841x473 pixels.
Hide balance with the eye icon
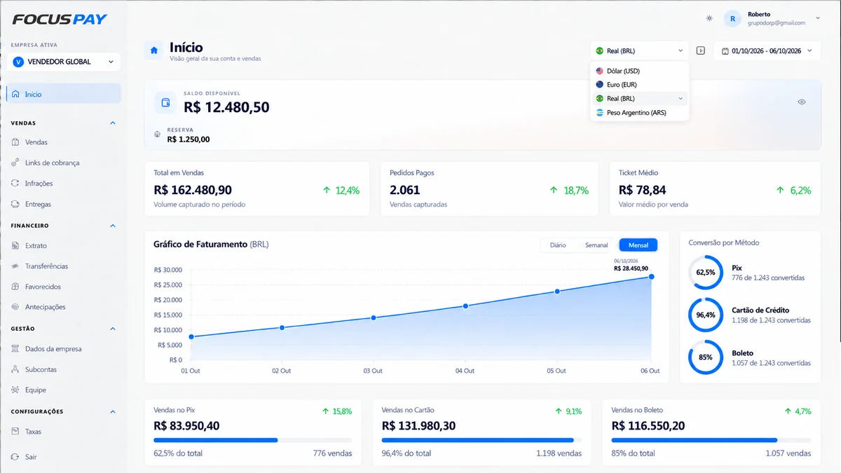click(x=802, y=102)
